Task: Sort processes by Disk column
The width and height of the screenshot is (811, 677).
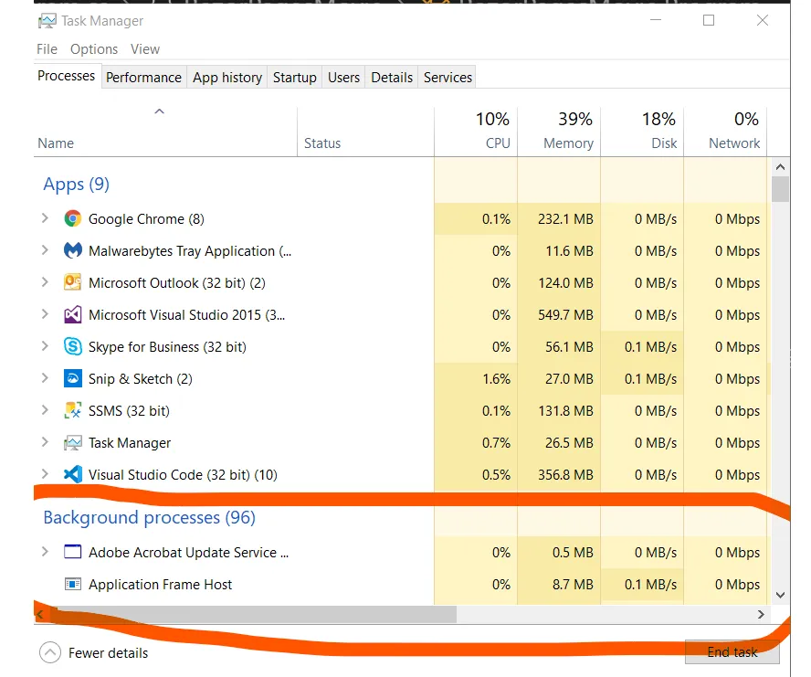Action: tap(642, 132)
